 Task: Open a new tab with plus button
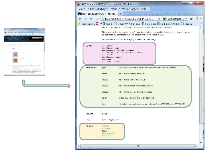pos(120,14)
